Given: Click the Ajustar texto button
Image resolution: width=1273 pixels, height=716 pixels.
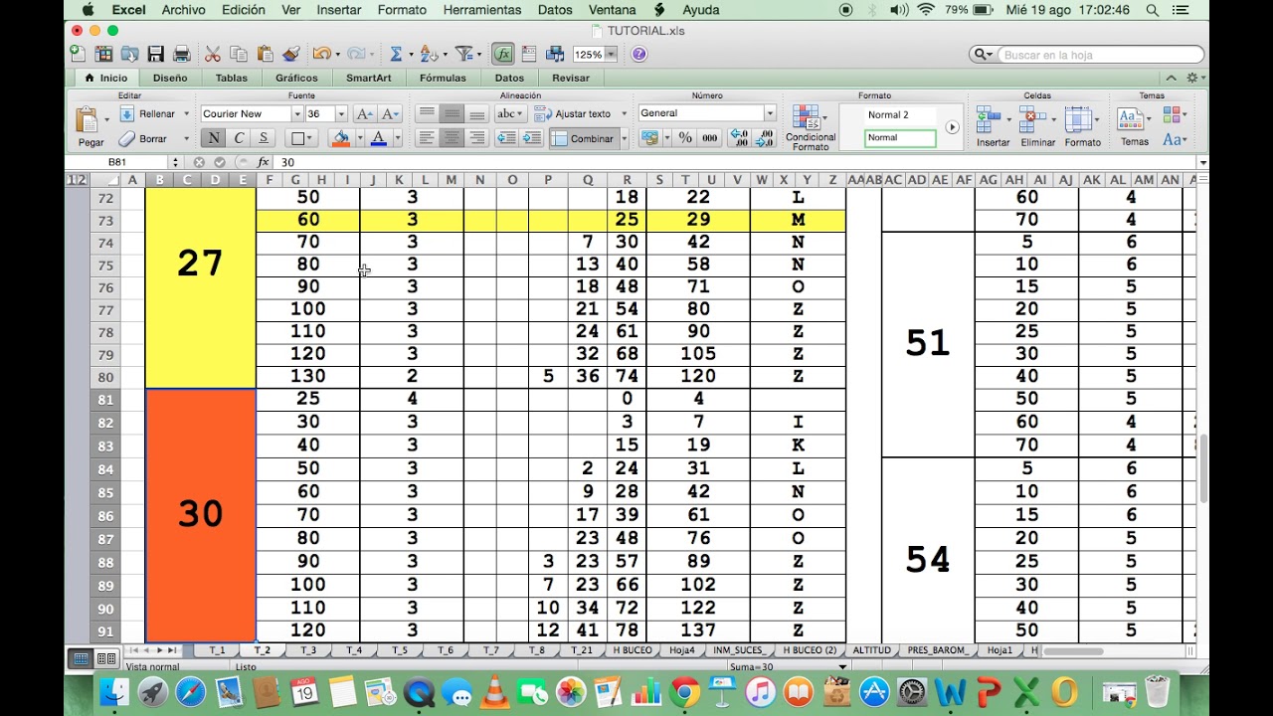Looking at the screenshot, I should click(x=574, y=113).
